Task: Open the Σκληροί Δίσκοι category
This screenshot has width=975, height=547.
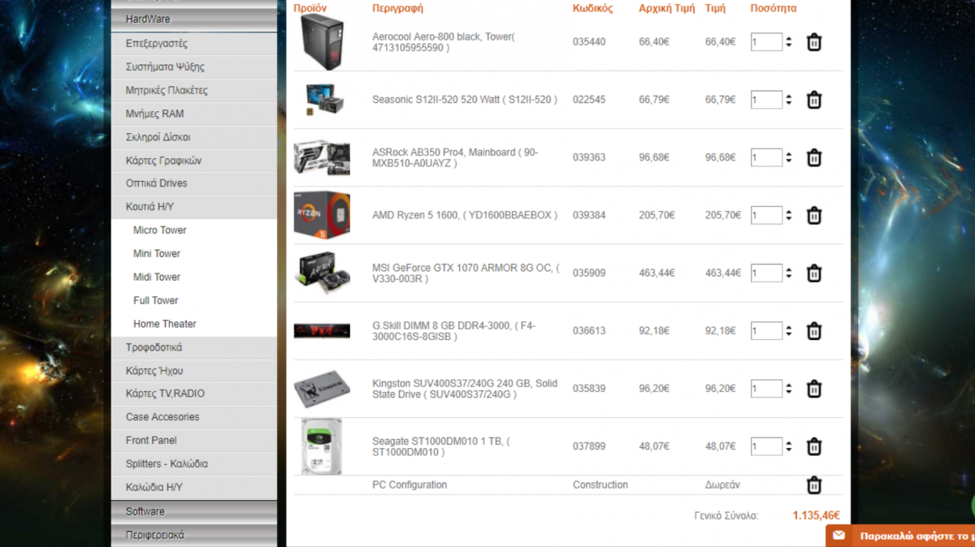Action: (194, 137)
